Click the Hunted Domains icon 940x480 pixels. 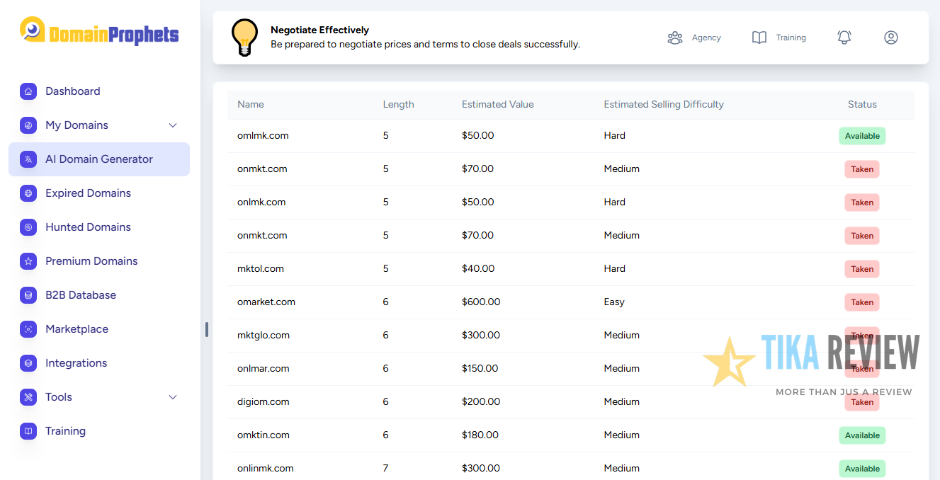tap(28, 227)
